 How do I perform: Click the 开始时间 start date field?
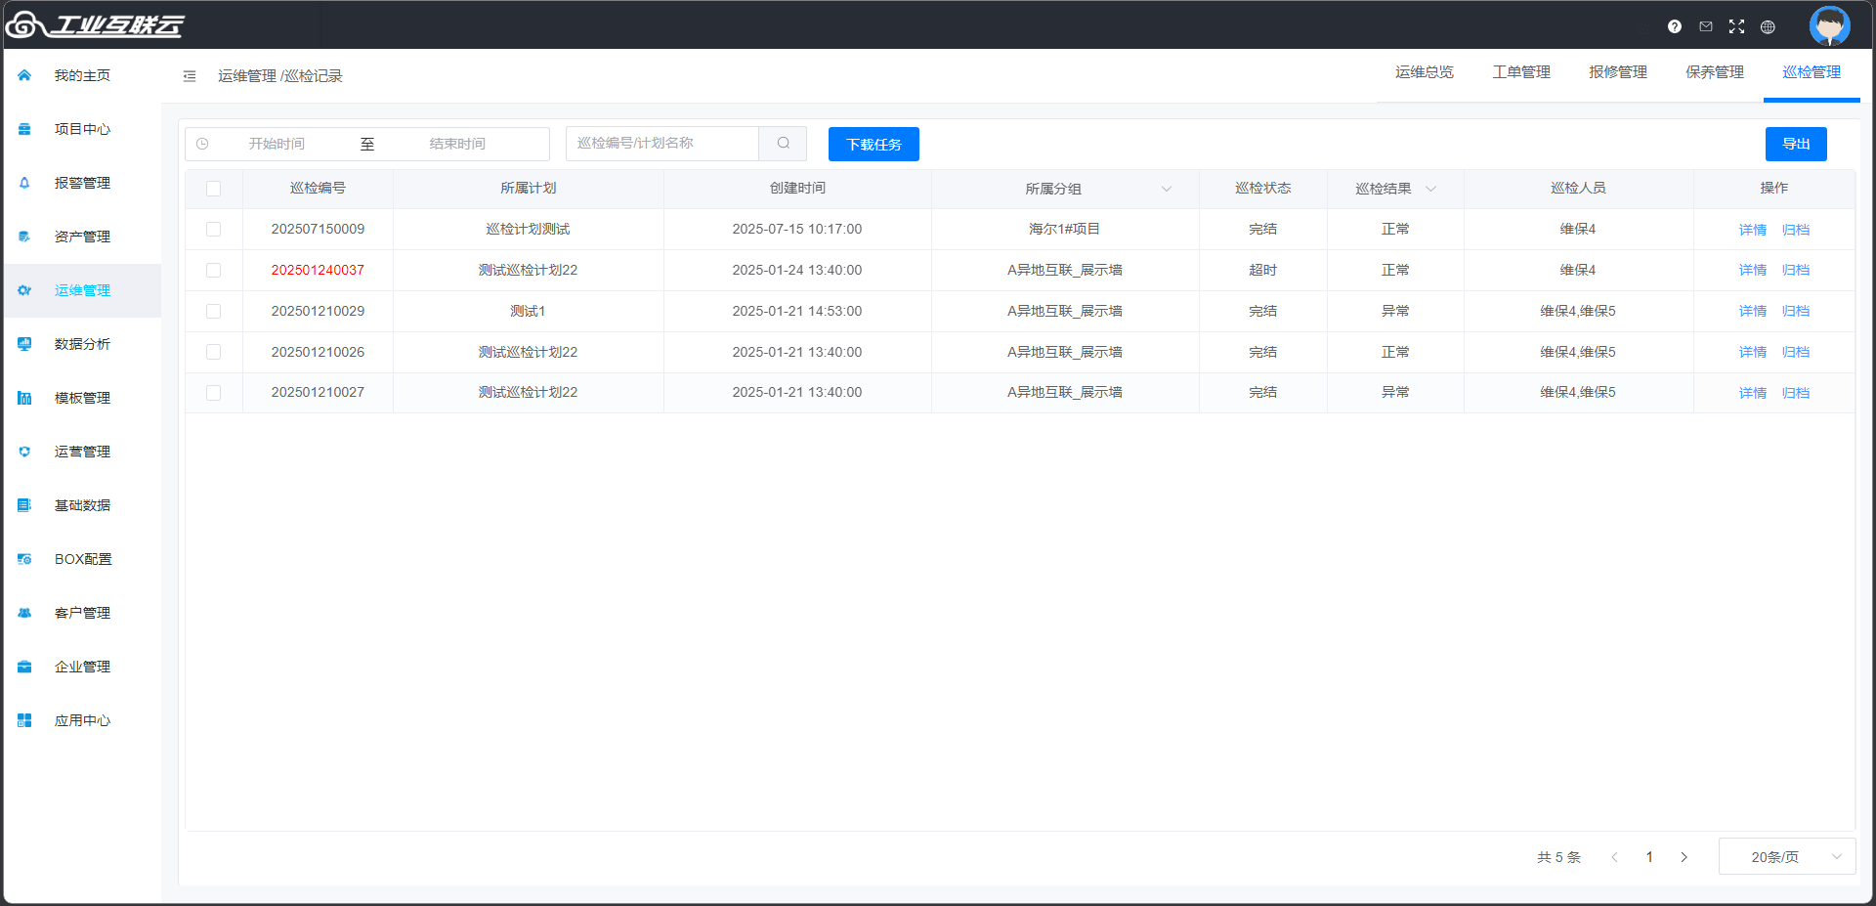pos(277,144)
